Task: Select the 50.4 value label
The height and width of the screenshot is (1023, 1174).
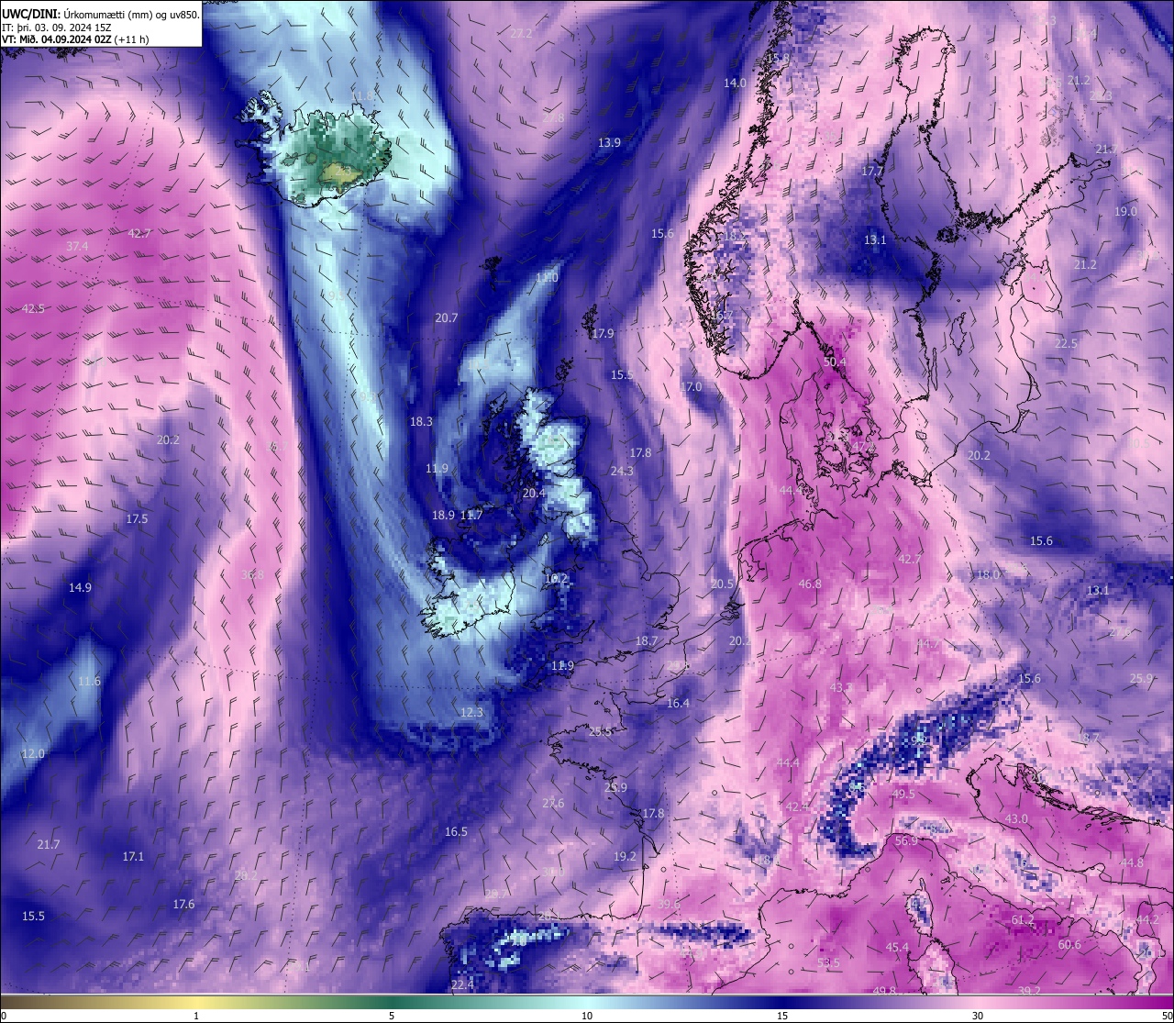Action: (x=835, y=361)
